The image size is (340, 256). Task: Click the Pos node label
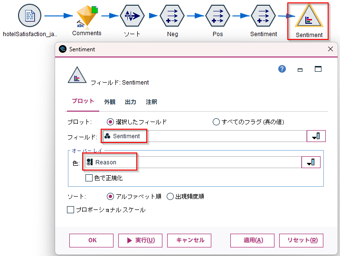click(x=217, y=34)
